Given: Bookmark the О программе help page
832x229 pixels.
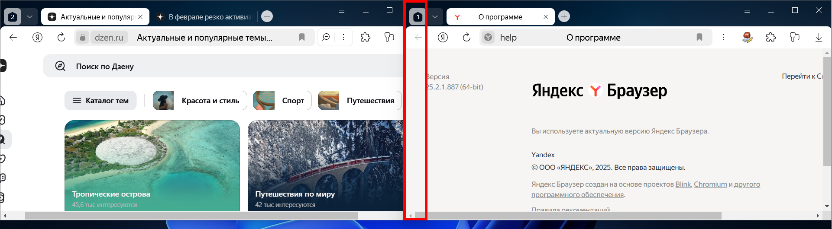Looking at the screenshot, I should click(699, 38).
